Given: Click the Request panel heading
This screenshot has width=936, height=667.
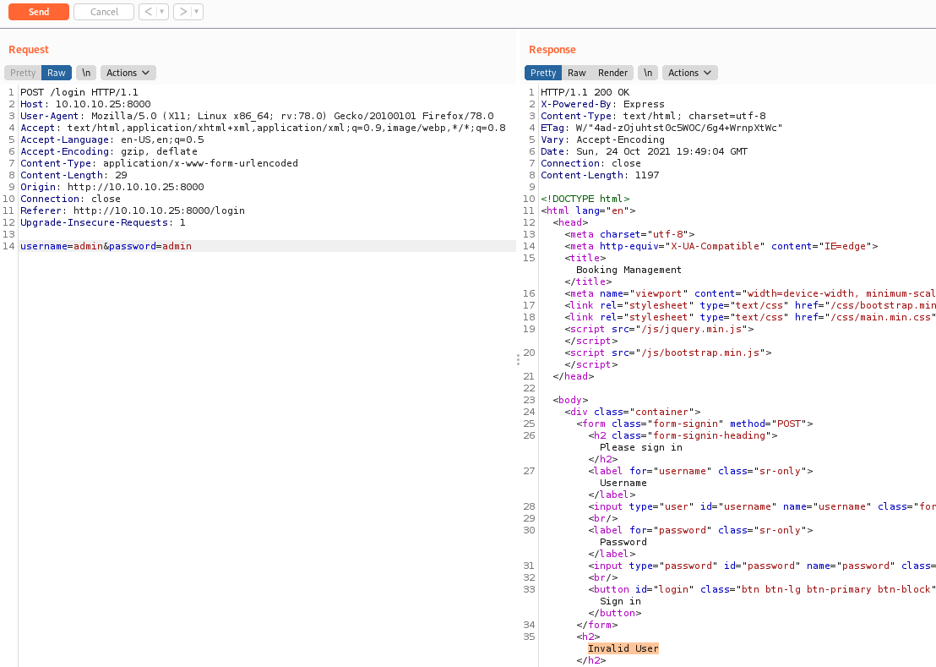Looking at the screenshot, I should coord(29,50).
